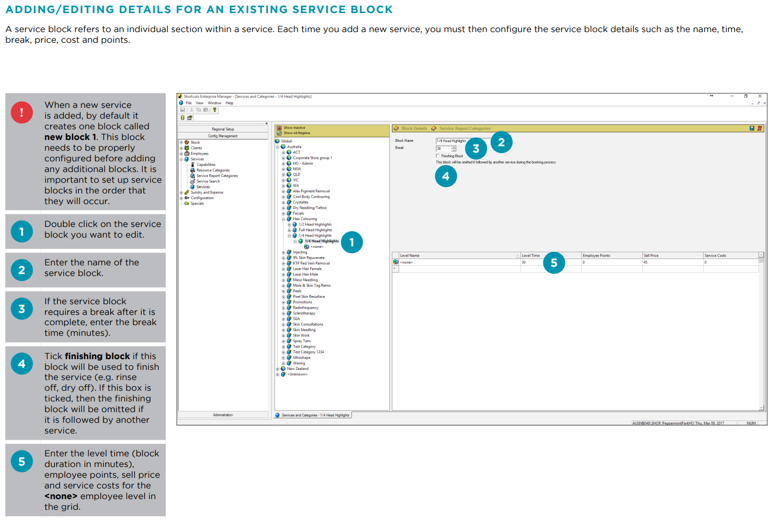
Task: Click the Employee Points column header
Action: (x=612, y=255)
